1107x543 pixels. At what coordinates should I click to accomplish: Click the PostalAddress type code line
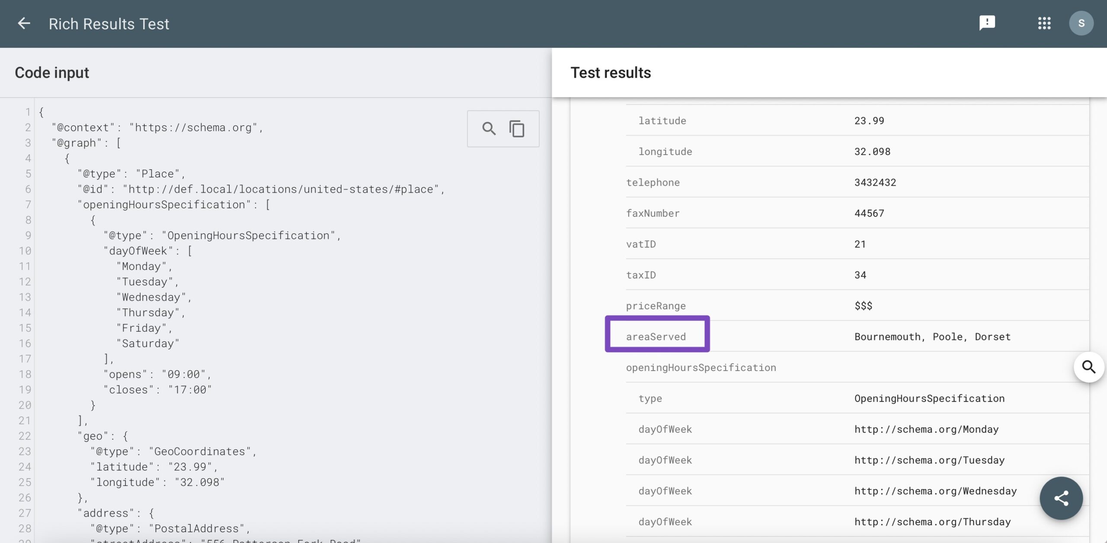pyautogui.click(x=170, y=529)
